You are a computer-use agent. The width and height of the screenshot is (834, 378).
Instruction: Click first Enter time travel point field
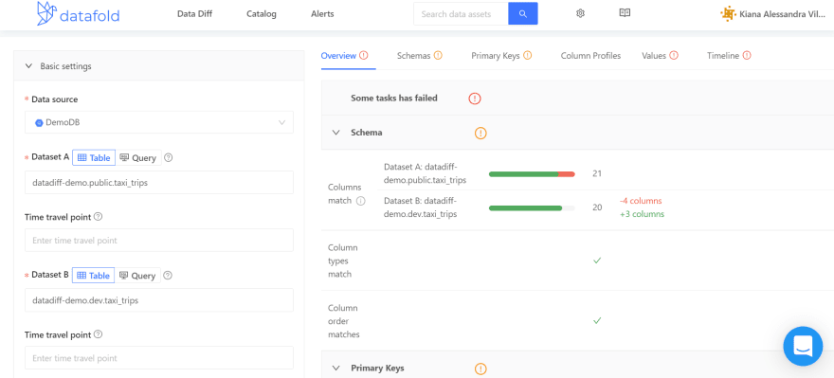(159, 241)
